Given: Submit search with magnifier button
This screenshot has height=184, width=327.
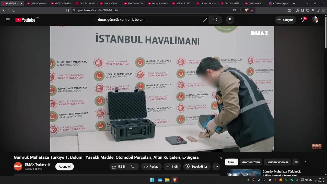Looking at the screenshot, I should [215, 20].
